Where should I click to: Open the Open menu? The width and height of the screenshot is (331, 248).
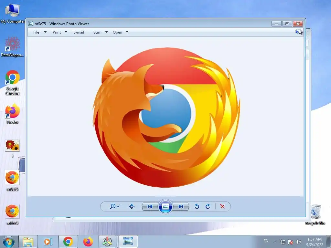117,32
